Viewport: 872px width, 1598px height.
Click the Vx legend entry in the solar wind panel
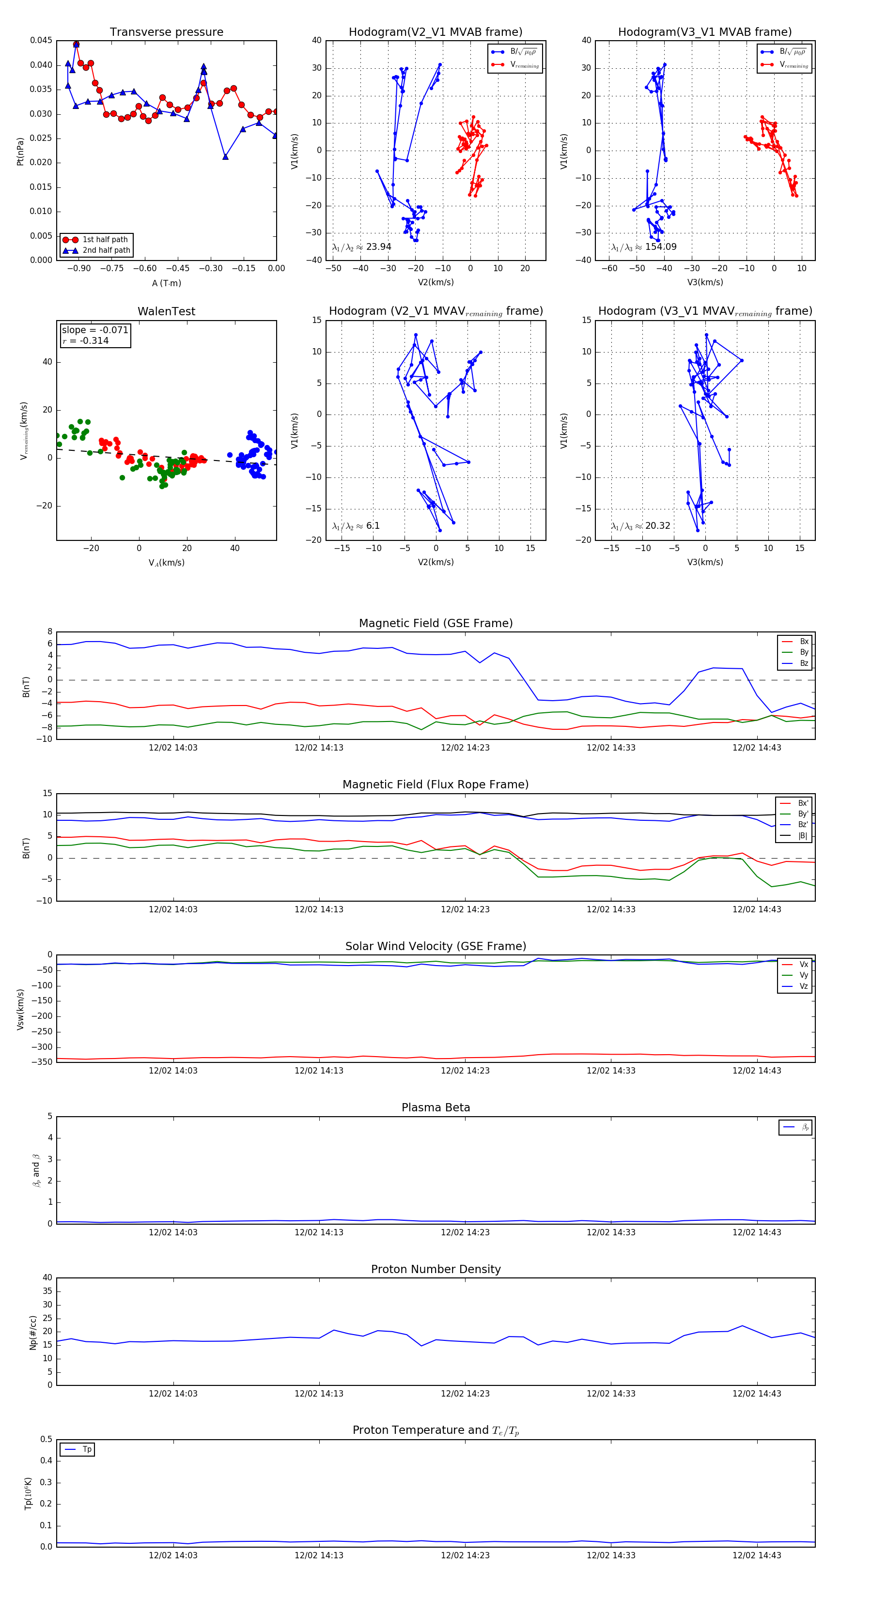click(x=795, y=965)
